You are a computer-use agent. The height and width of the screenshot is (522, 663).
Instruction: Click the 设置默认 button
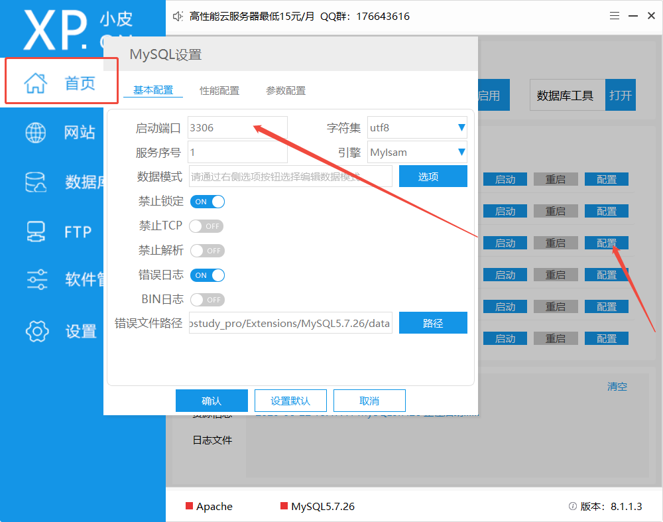[290, 401]
